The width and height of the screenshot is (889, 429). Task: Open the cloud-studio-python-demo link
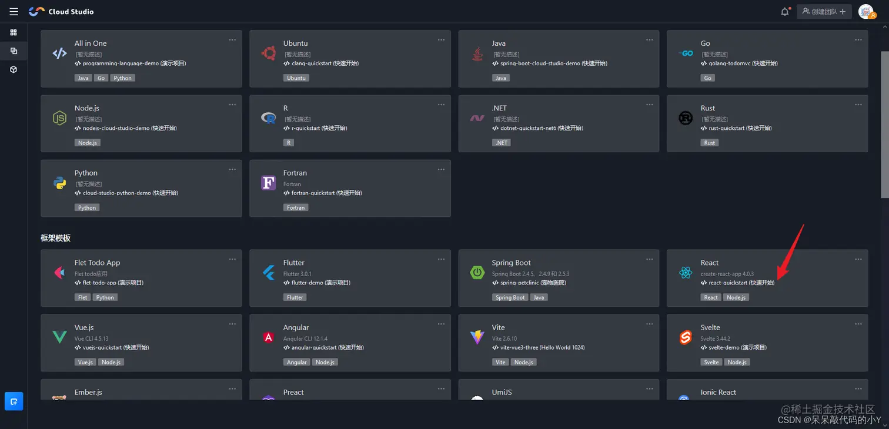pyautogui.click(x=126, y=193)
